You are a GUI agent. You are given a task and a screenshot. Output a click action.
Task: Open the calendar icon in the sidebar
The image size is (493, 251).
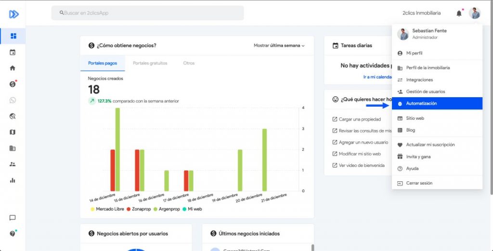coord(13,52)
